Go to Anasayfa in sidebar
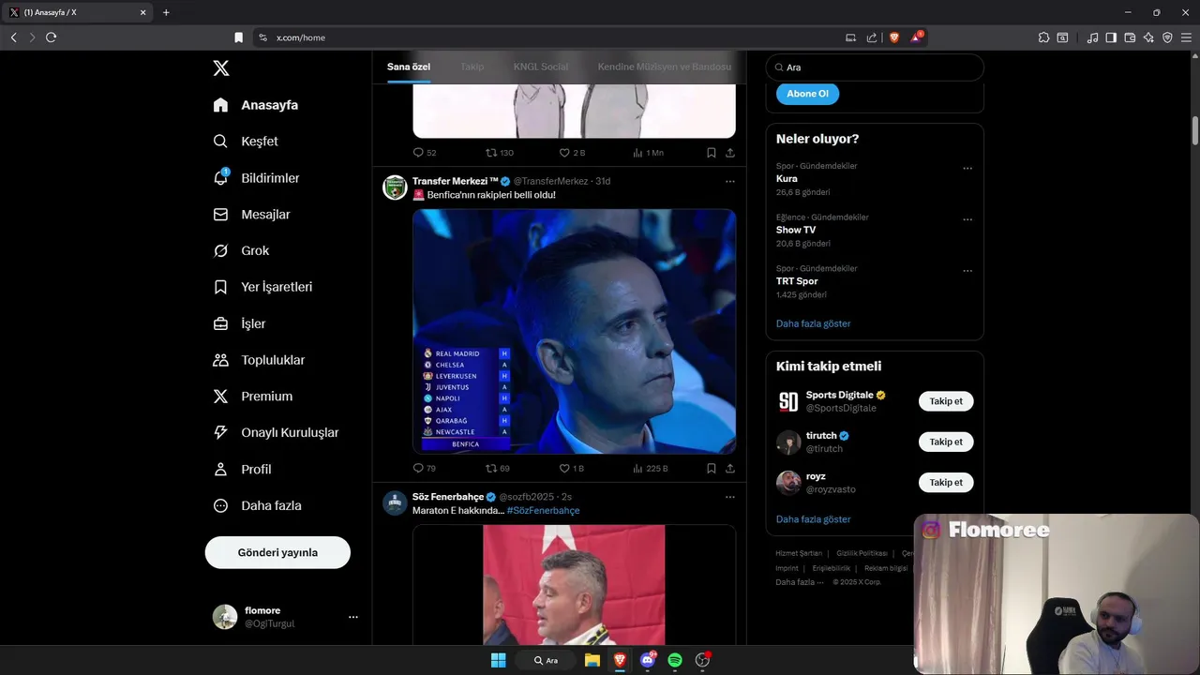This screenshot has width=1200, height=675. (256, 105)
